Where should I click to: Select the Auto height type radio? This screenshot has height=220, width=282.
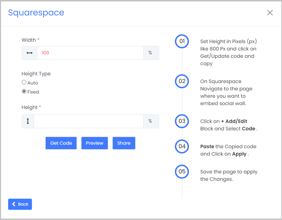pos(24,82)
